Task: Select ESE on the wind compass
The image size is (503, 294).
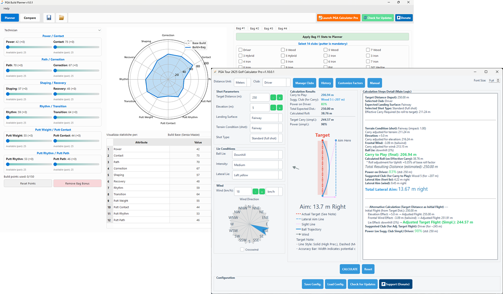Action: pos(265,230)
